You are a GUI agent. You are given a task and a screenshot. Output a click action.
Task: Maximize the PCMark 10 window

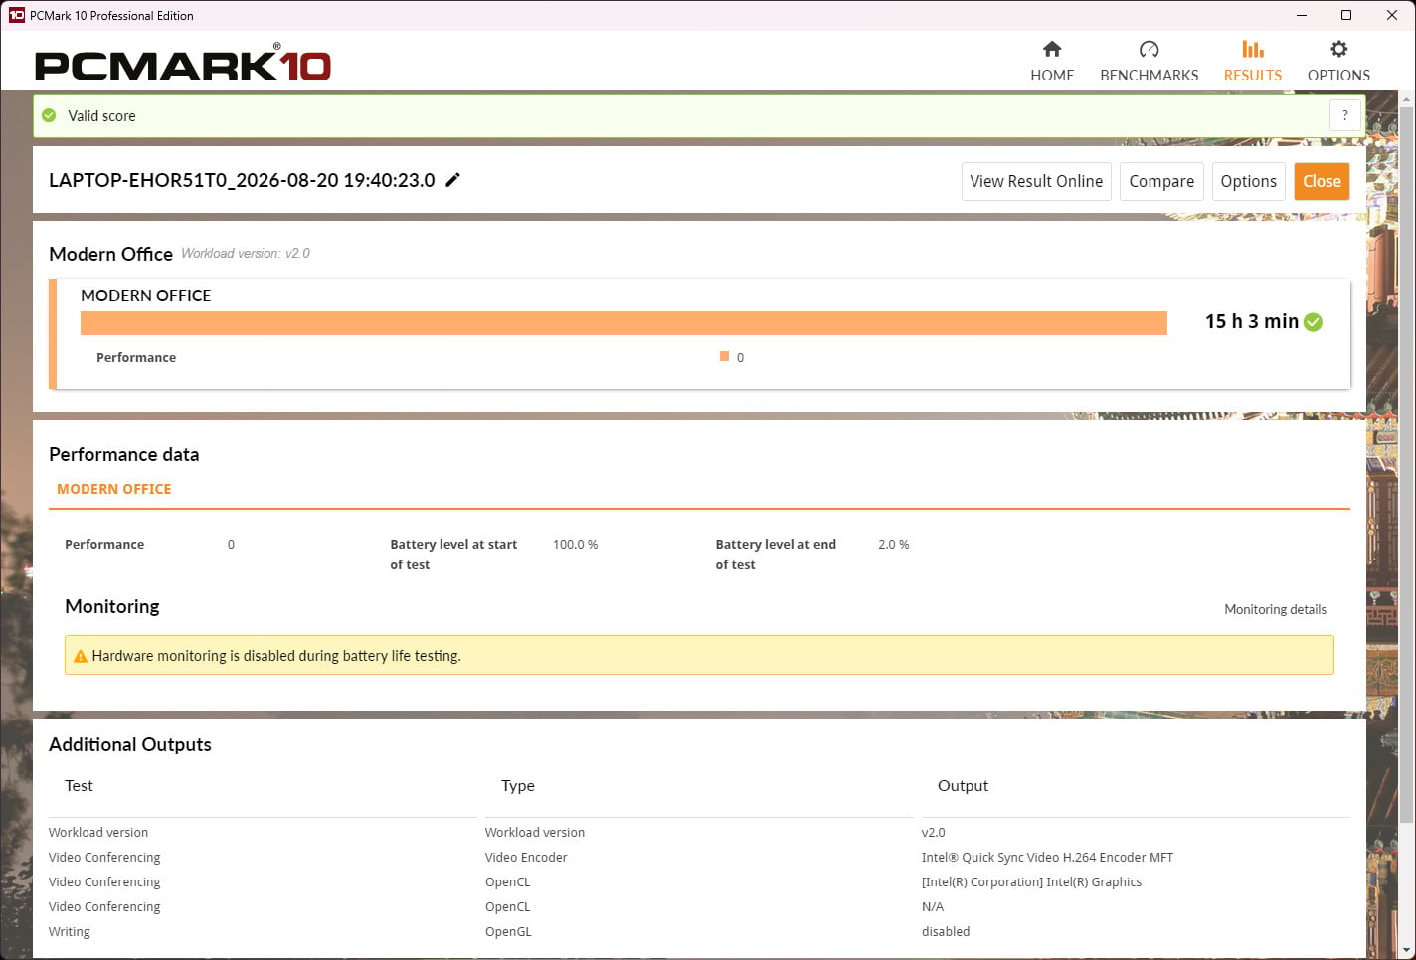[1346, 15]
